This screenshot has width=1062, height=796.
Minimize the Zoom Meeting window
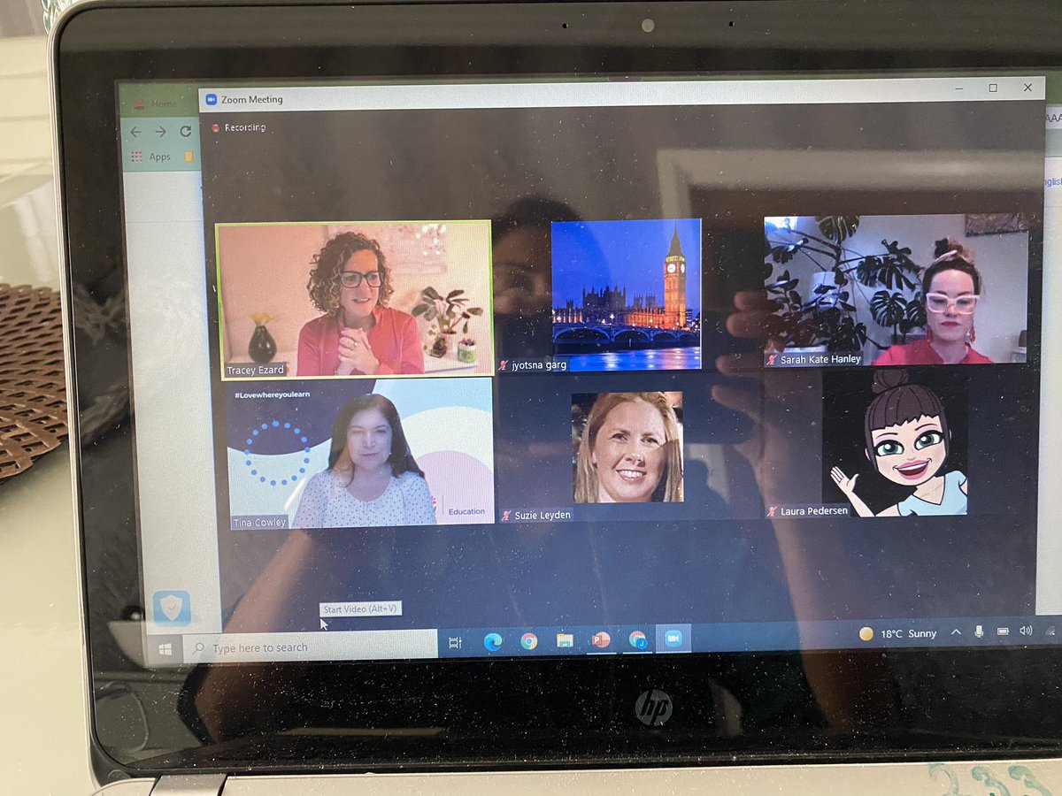click(959, 88)
